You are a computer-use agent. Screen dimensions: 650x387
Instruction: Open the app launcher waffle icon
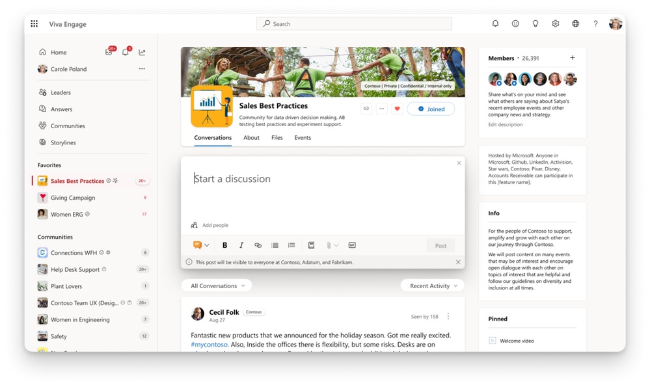pos(34,23)
